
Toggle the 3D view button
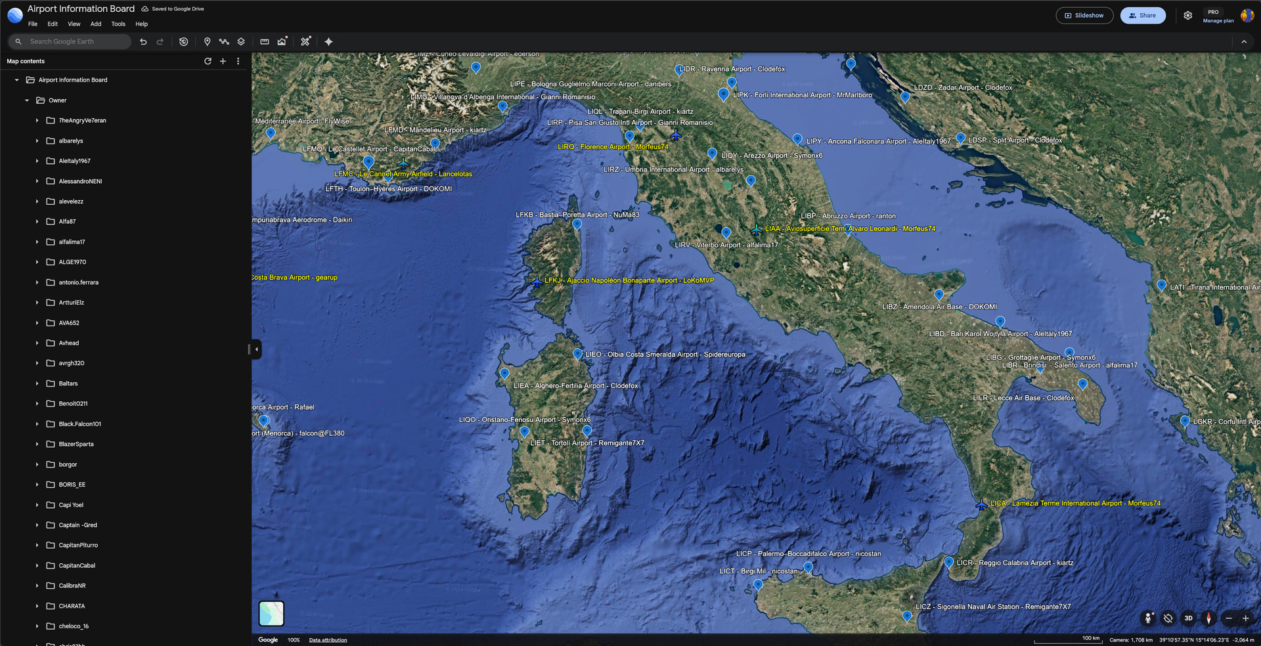(1188, 618)
